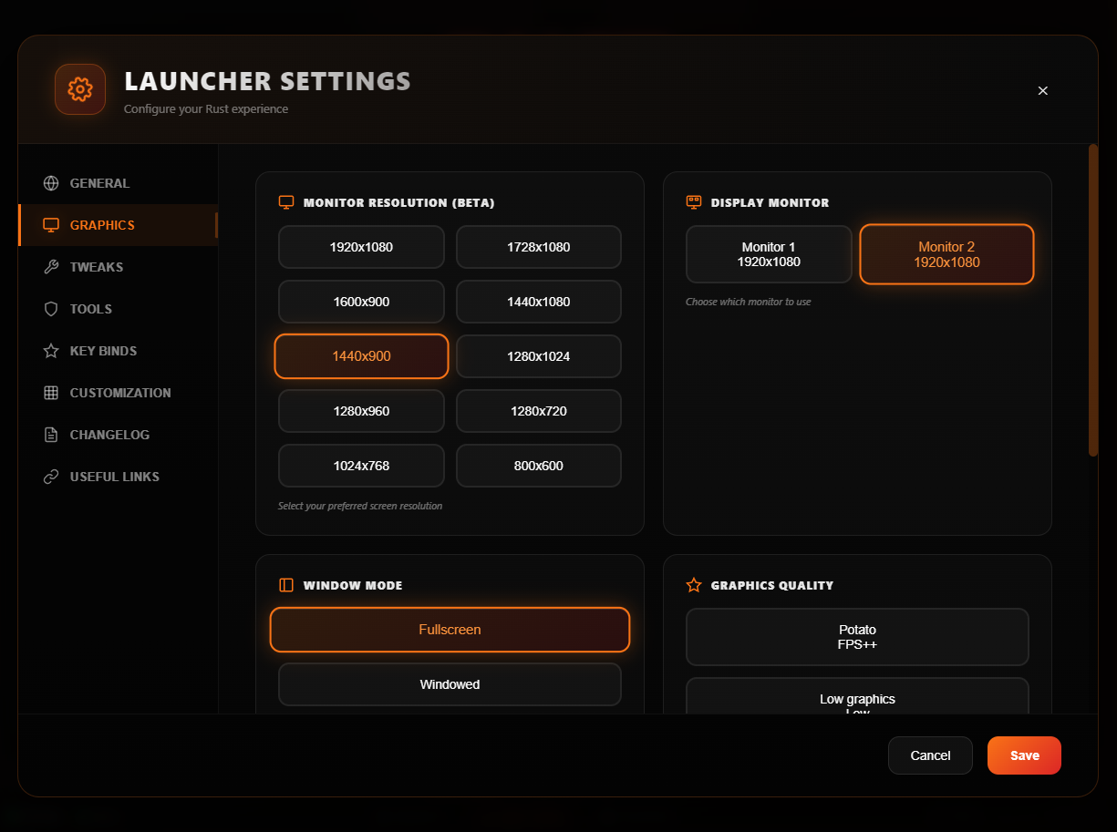Close the Launcher Settings dialog
The height and width of the screenshot is (832, 1117).
point(1042,90)
